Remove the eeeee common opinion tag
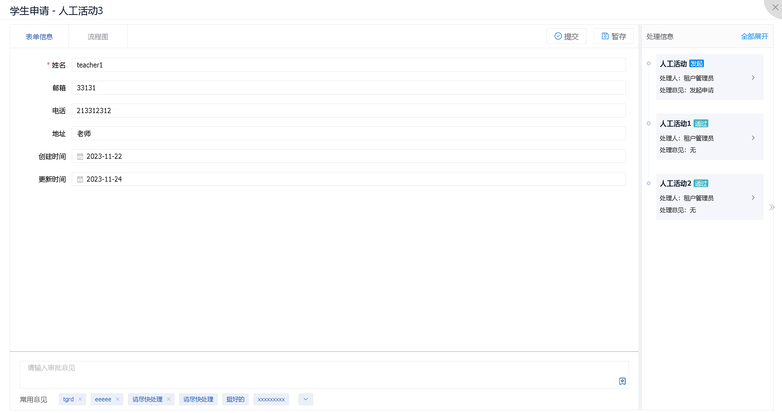782x413 pixels. (118, 399)
